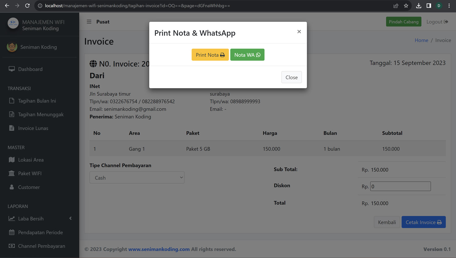Bookmark this page with star icon
Viewport: 456px width, 258px height.
(x=406, y=5)
